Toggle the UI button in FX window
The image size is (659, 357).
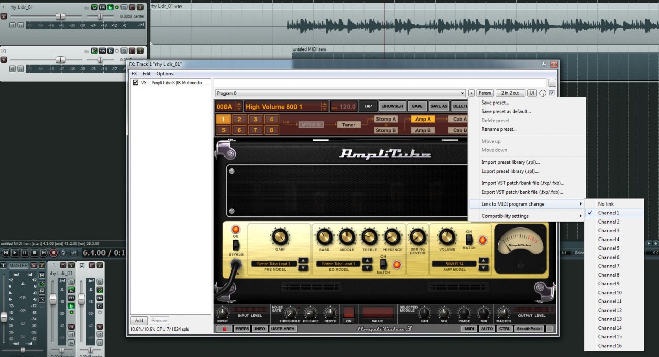point(532,93)
